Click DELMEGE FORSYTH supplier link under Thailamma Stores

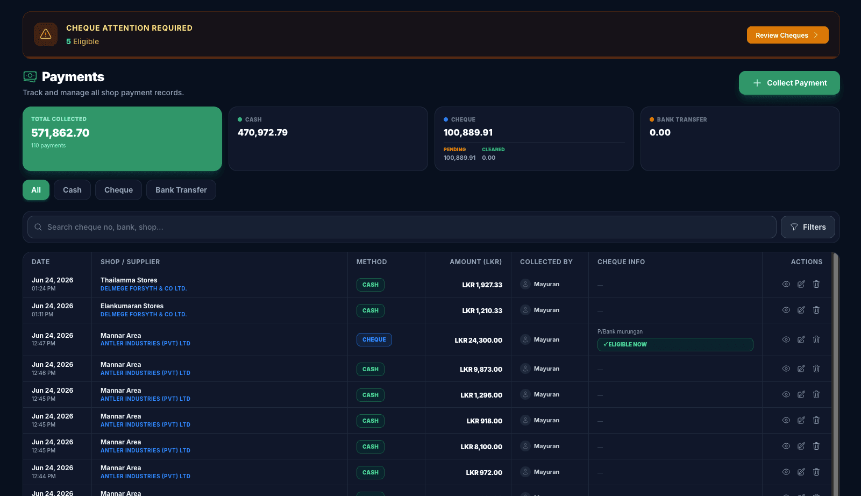pos(144,288)
